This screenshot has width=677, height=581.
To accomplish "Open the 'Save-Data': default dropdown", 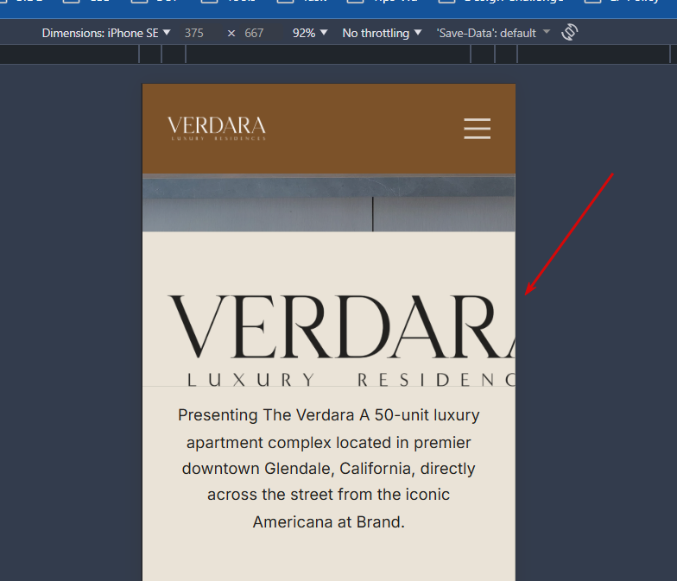I will pos(493,33).
